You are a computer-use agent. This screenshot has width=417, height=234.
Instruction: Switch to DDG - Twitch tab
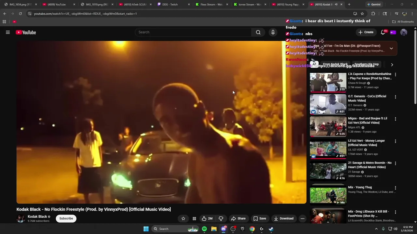(x=173, y=5)
